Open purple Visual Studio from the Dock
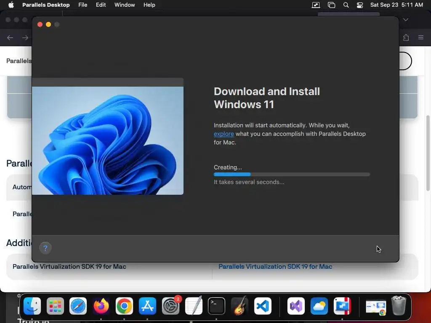The height and width of the screenshot is (323, 431). [296, 306]
